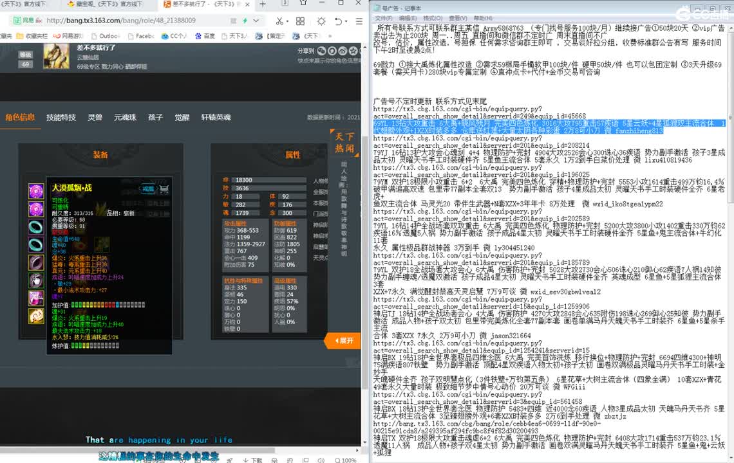Click the 百度 bookmark link
The height and width of the screenshot is (463, 734).
[209, 36]
